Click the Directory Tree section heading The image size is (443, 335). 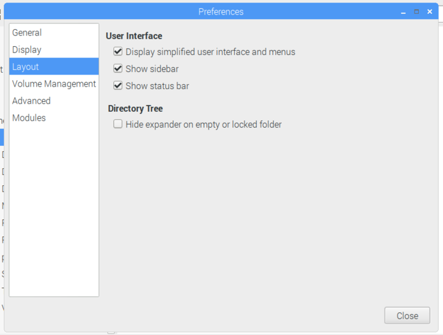pos(135,109)
